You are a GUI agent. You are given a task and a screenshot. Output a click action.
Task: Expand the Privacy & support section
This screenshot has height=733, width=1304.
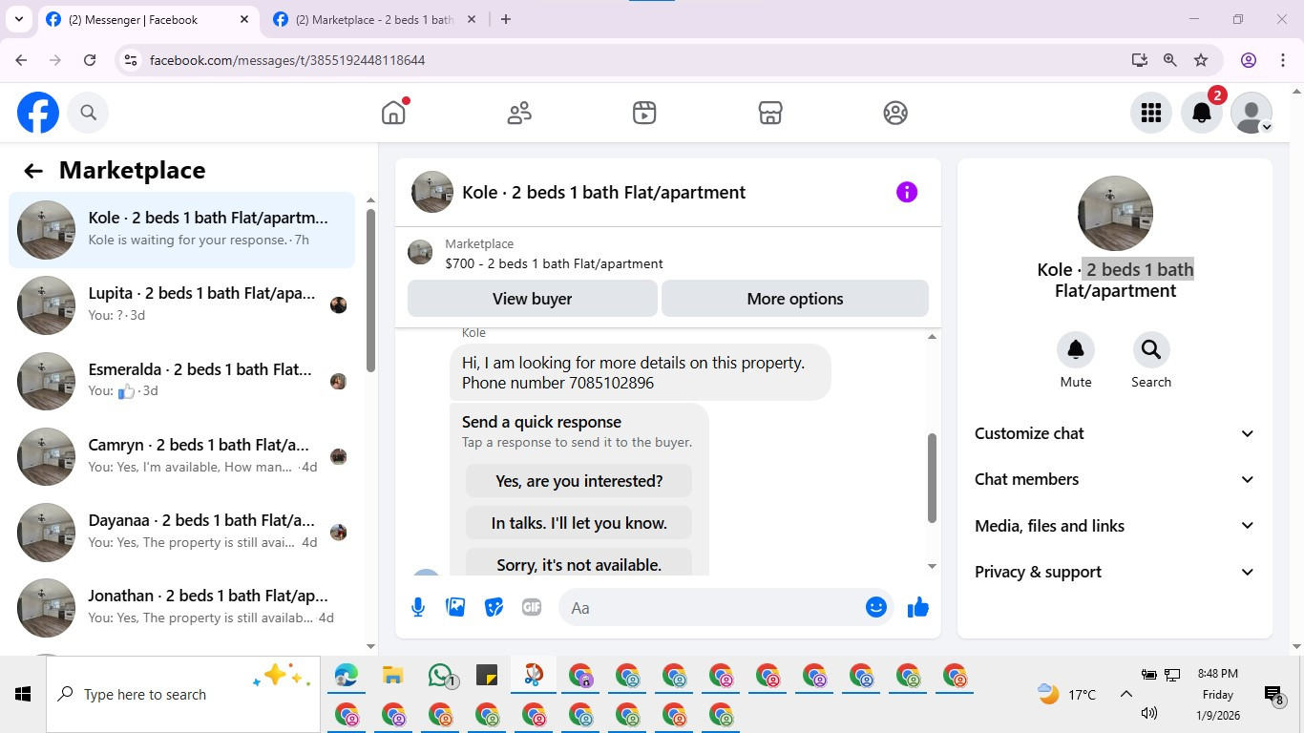click(1115, 572)
